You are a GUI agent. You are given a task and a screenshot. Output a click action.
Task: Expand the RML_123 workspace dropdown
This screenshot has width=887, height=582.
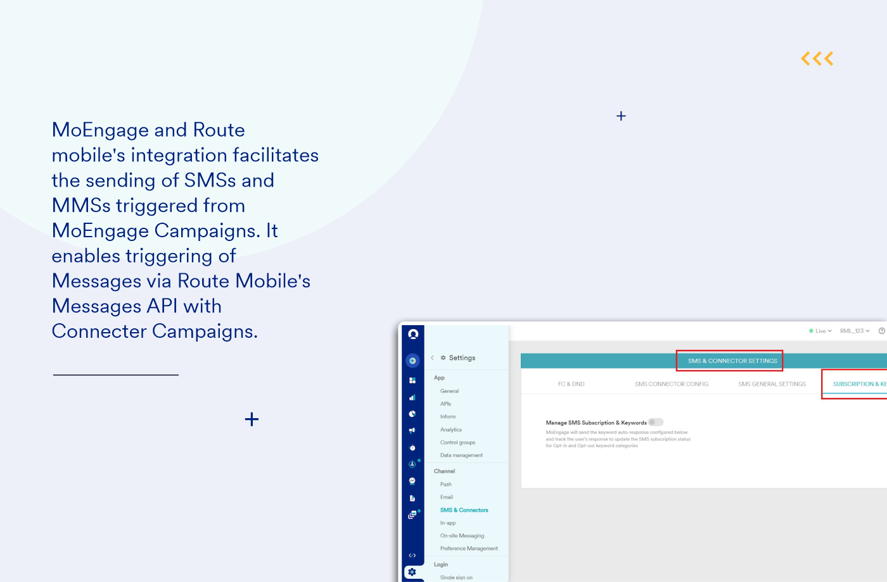[855, 330]
